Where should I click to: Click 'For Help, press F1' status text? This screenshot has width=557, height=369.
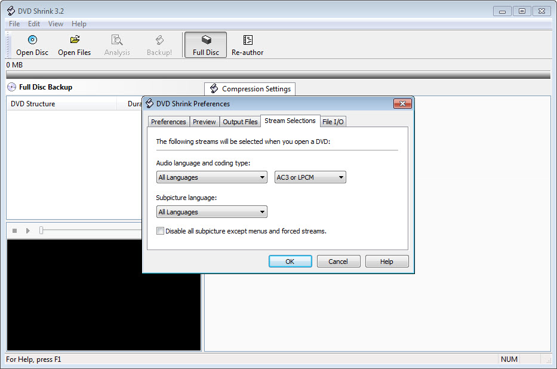(x=33, y=359)
